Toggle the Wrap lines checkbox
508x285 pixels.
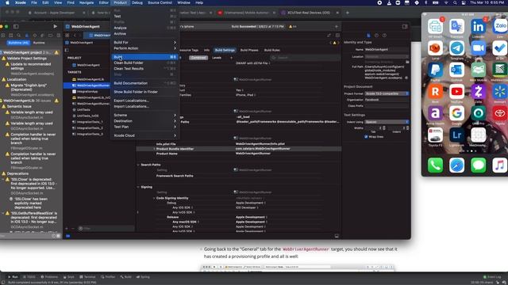[x=366, y=137]
